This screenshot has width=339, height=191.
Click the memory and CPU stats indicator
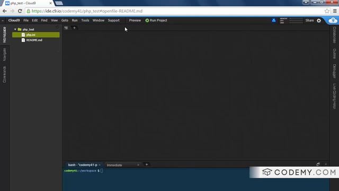point(291,20)
